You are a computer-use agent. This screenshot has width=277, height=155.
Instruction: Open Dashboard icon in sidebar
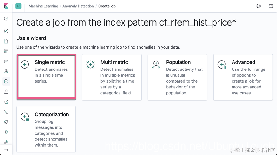(x=6, y=51)
